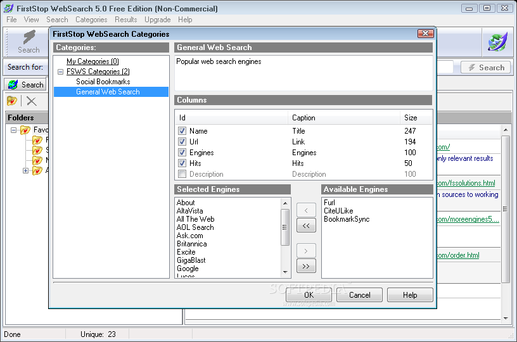Screen dimensions: 517x342
Task: Click the Search button beside search field
Action: click(x=486, y=68)
